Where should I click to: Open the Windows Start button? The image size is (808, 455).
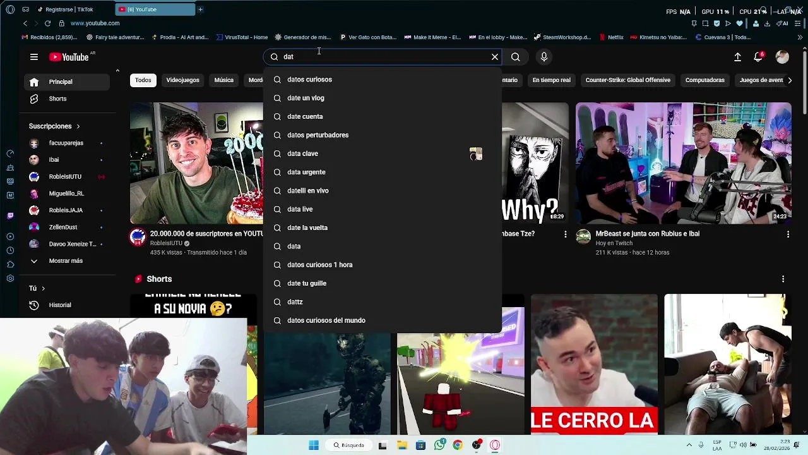coord(314,446)
